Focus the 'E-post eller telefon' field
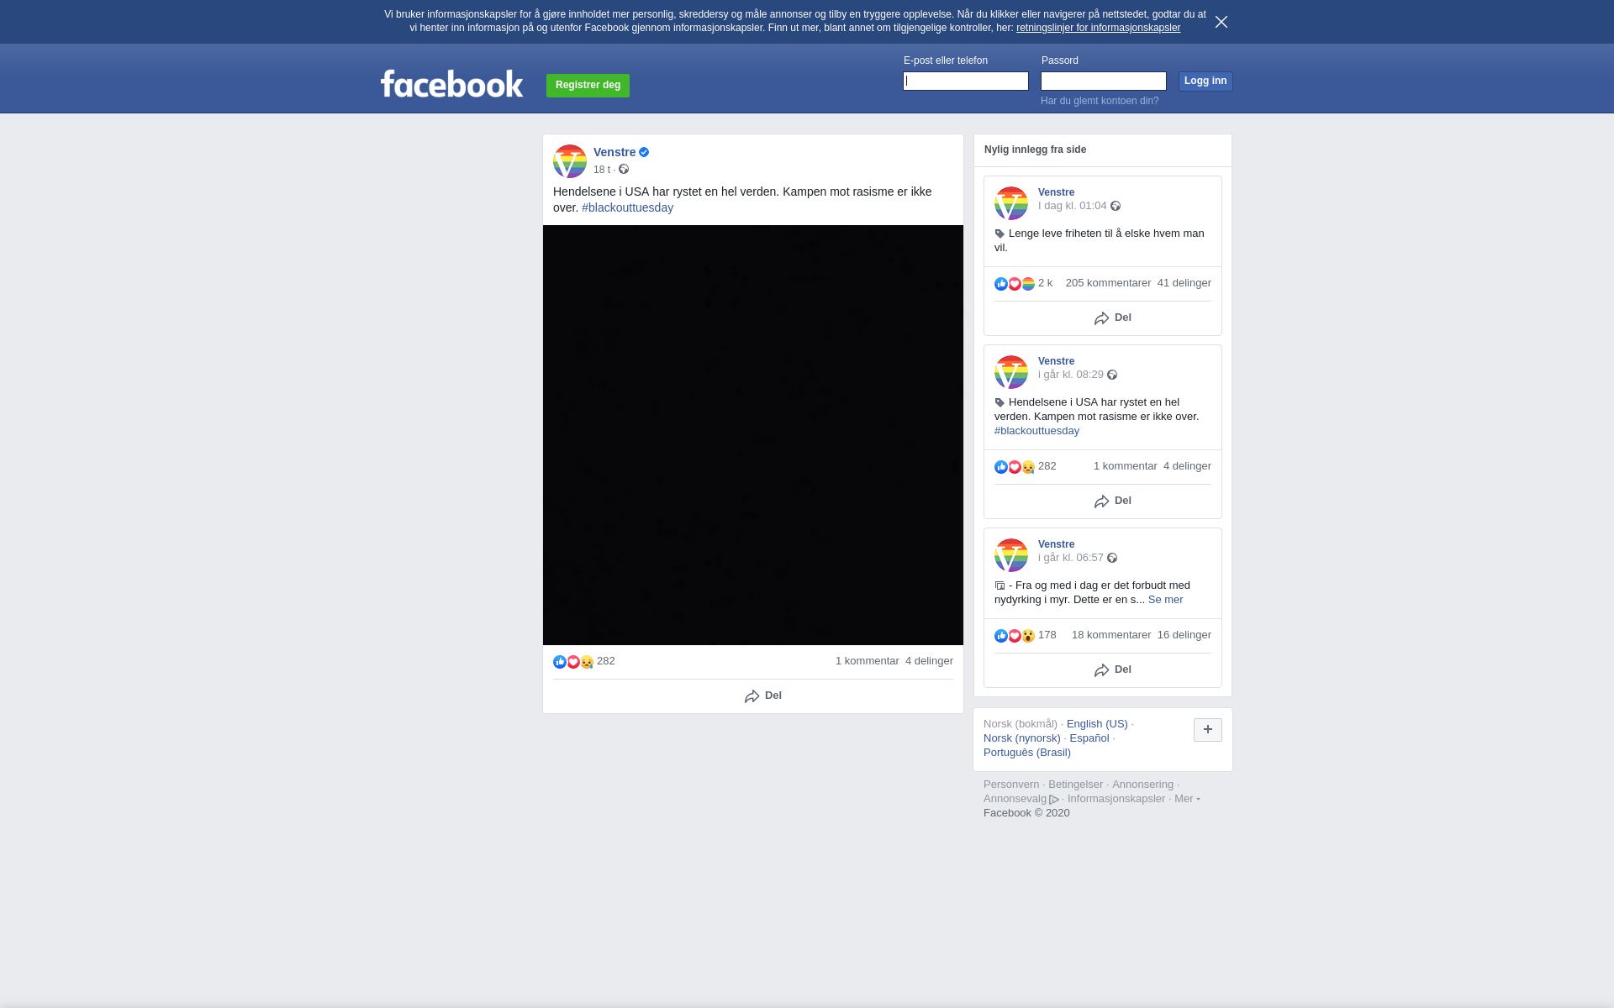 966,81
